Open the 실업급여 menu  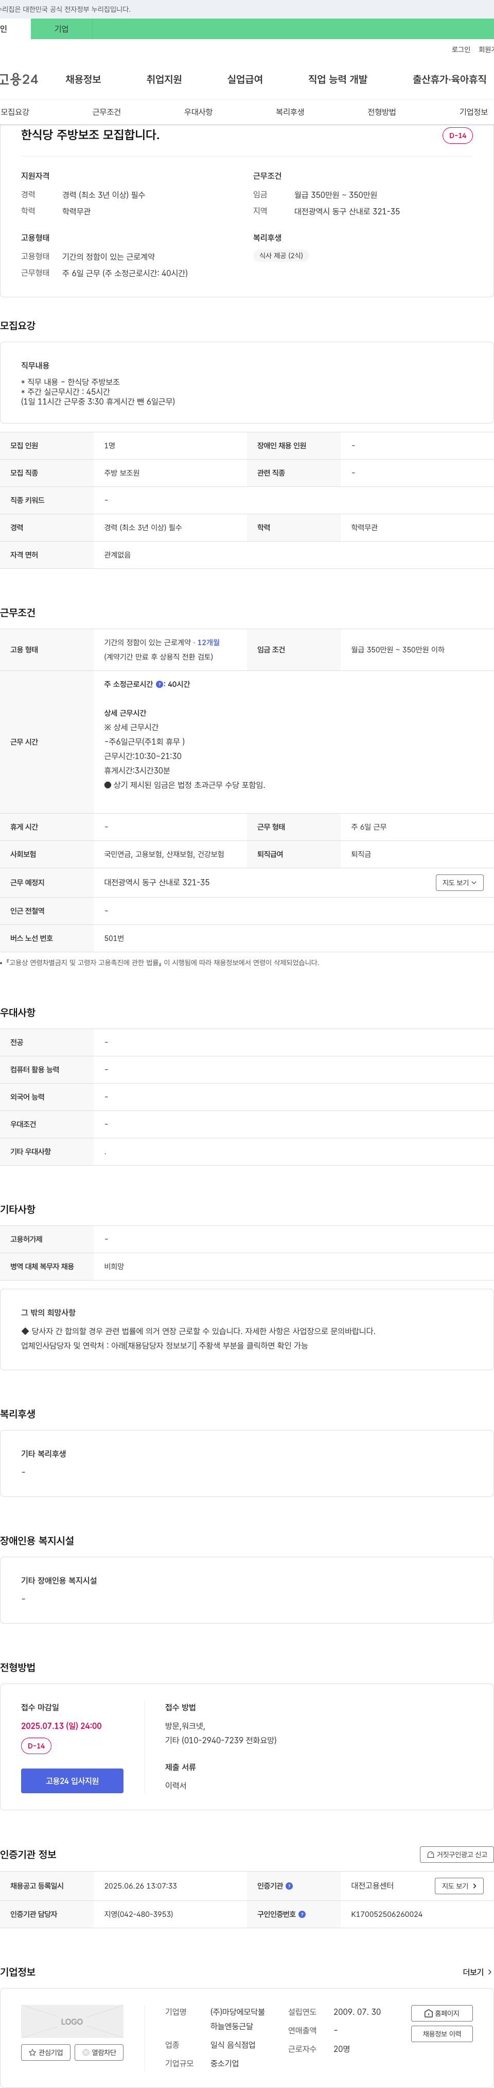pos(245,79)
